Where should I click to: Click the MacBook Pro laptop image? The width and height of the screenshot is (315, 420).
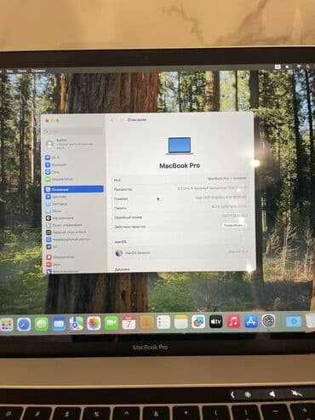(180, 146)
